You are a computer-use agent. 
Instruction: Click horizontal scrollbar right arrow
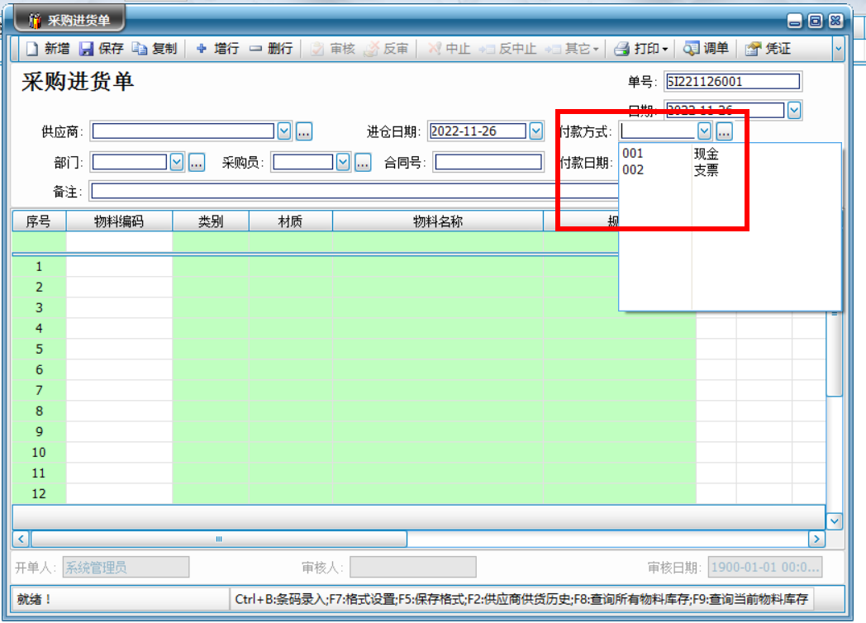pyautogui.click(x=817, y=539)
